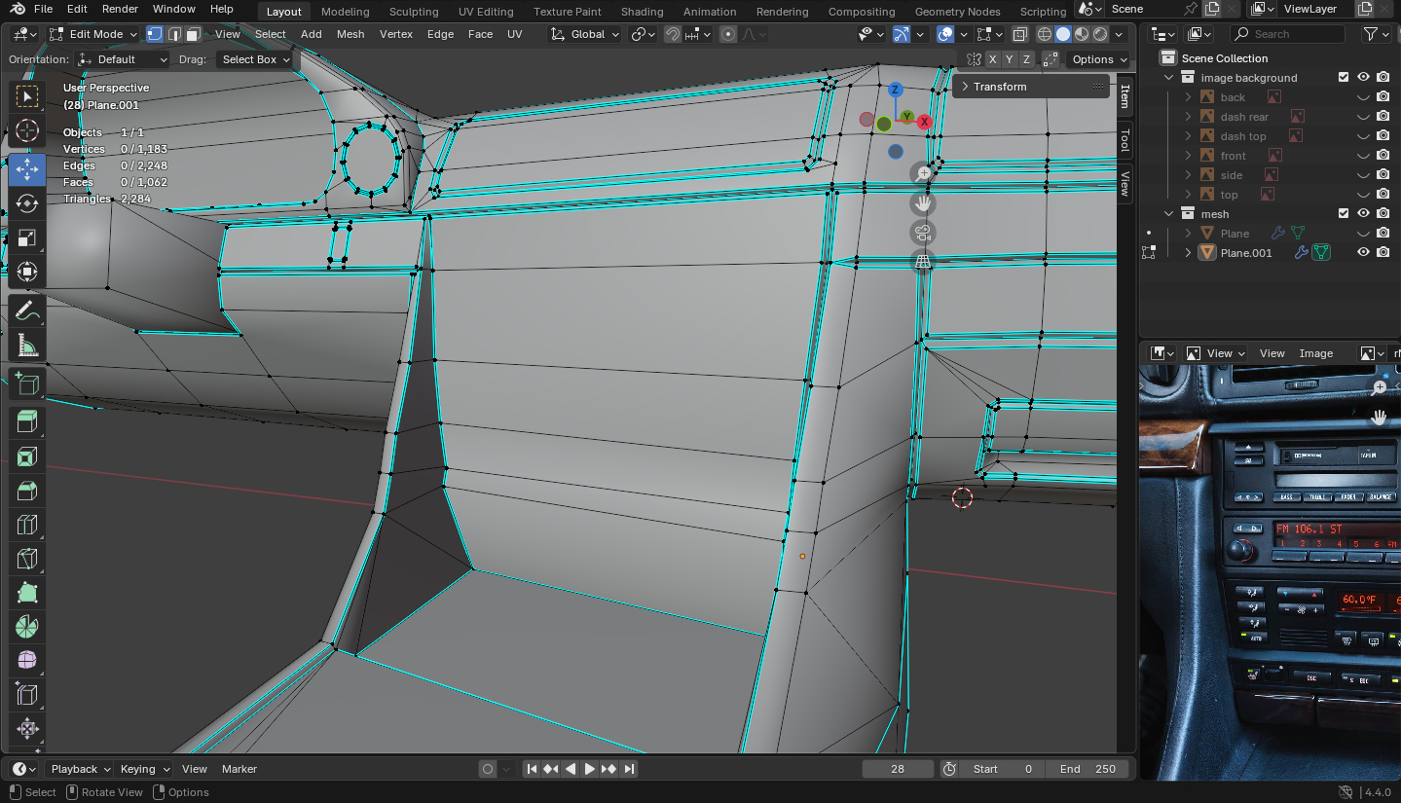The height and width of the screenshot is (803, 1401).
Task: Open the Edit Mode dropdown
Action: 93,34
